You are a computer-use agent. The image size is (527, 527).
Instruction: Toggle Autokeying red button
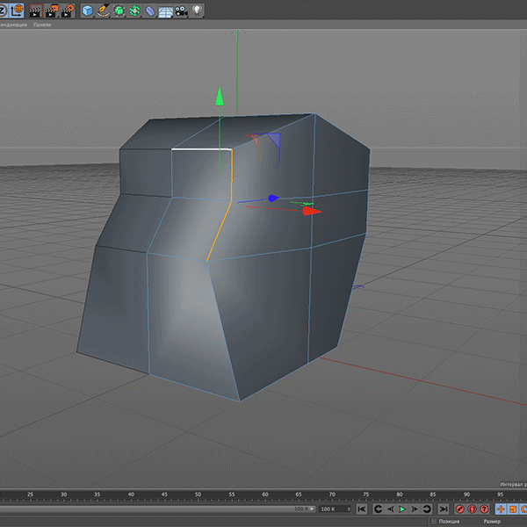472,509
